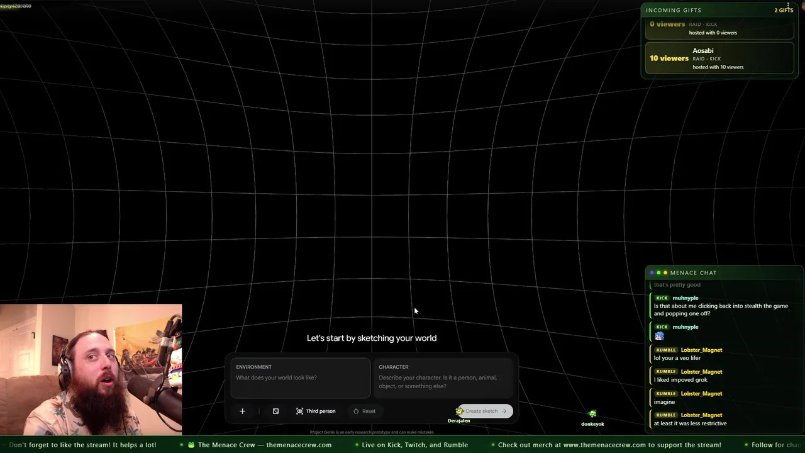Click the 'MENACE CHAT' header text
Image resolution: width=805 pixels, height=453 pixels.
coord(693,272)
